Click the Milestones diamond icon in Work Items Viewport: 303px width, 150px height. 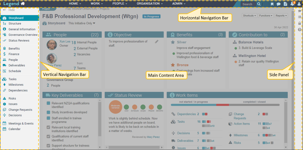tap(230, 135)
